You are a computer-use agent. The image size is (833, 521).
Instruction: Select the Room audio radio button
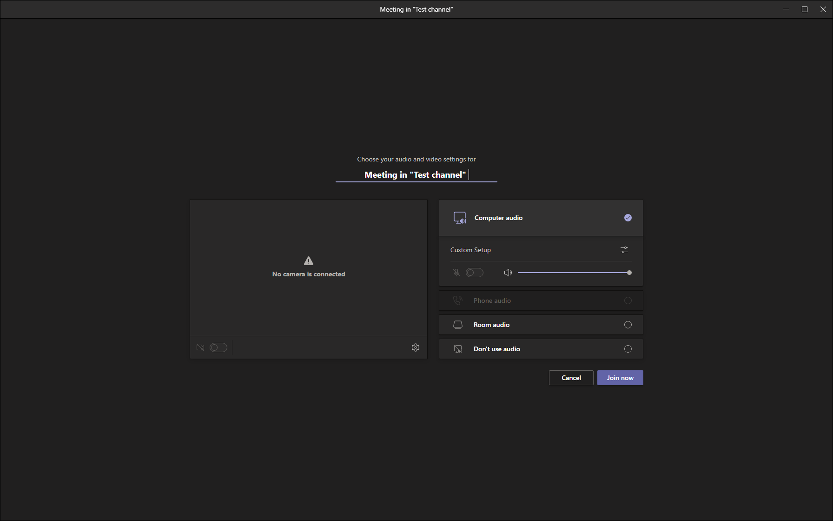[628, 325]
